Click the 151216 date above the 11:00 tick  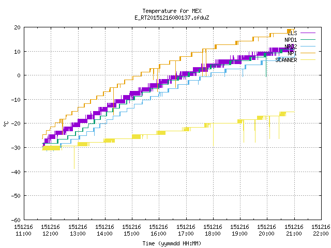coord(24,227)
